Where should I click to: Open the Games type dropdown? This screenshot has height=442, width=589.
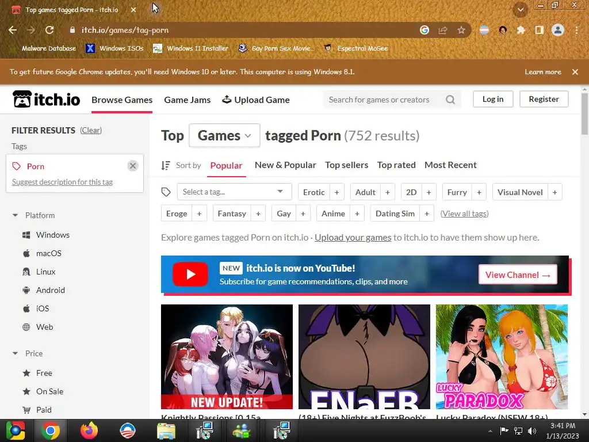click(x=225, y=135)
